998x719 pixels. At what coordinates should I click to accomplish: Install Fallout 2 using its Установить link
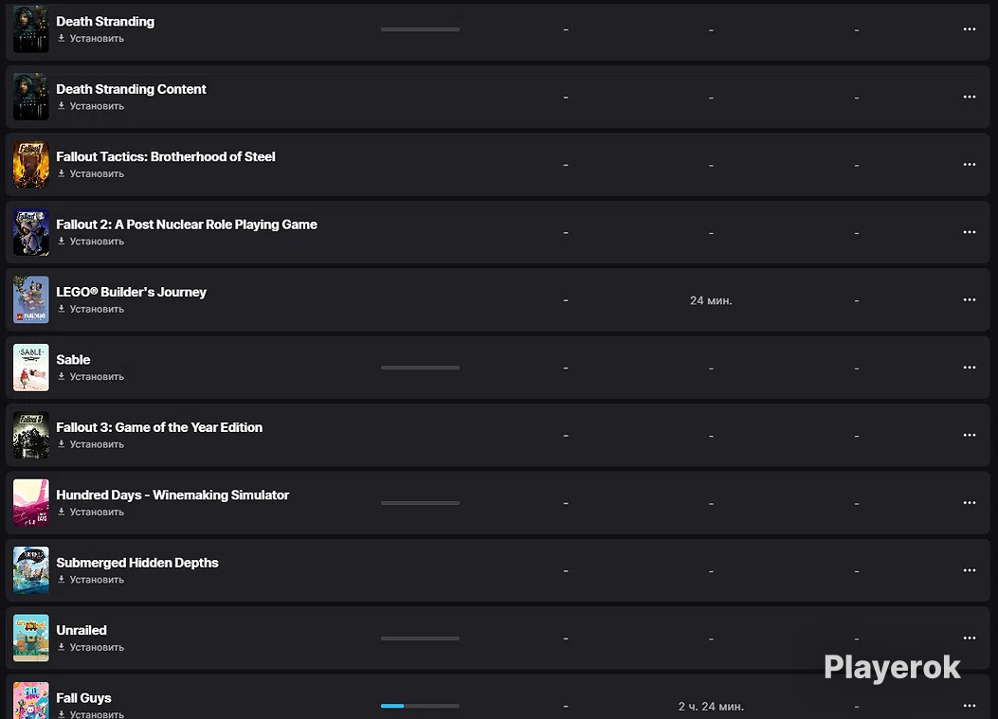click(91, 242)
